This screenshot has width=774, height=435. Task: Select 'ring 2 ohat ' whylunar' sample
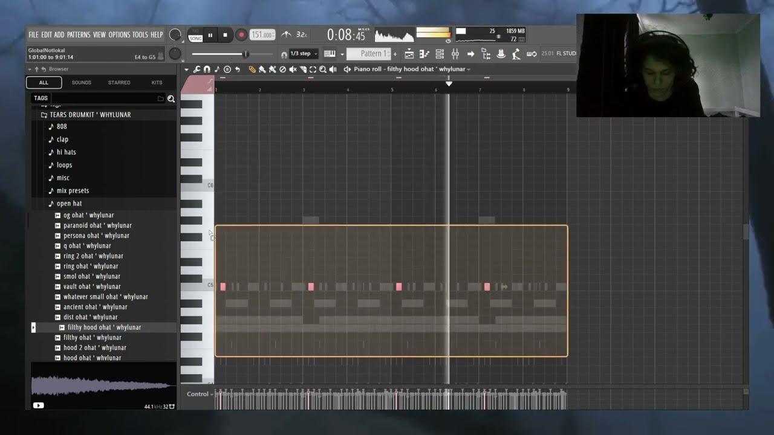[93, 256]
